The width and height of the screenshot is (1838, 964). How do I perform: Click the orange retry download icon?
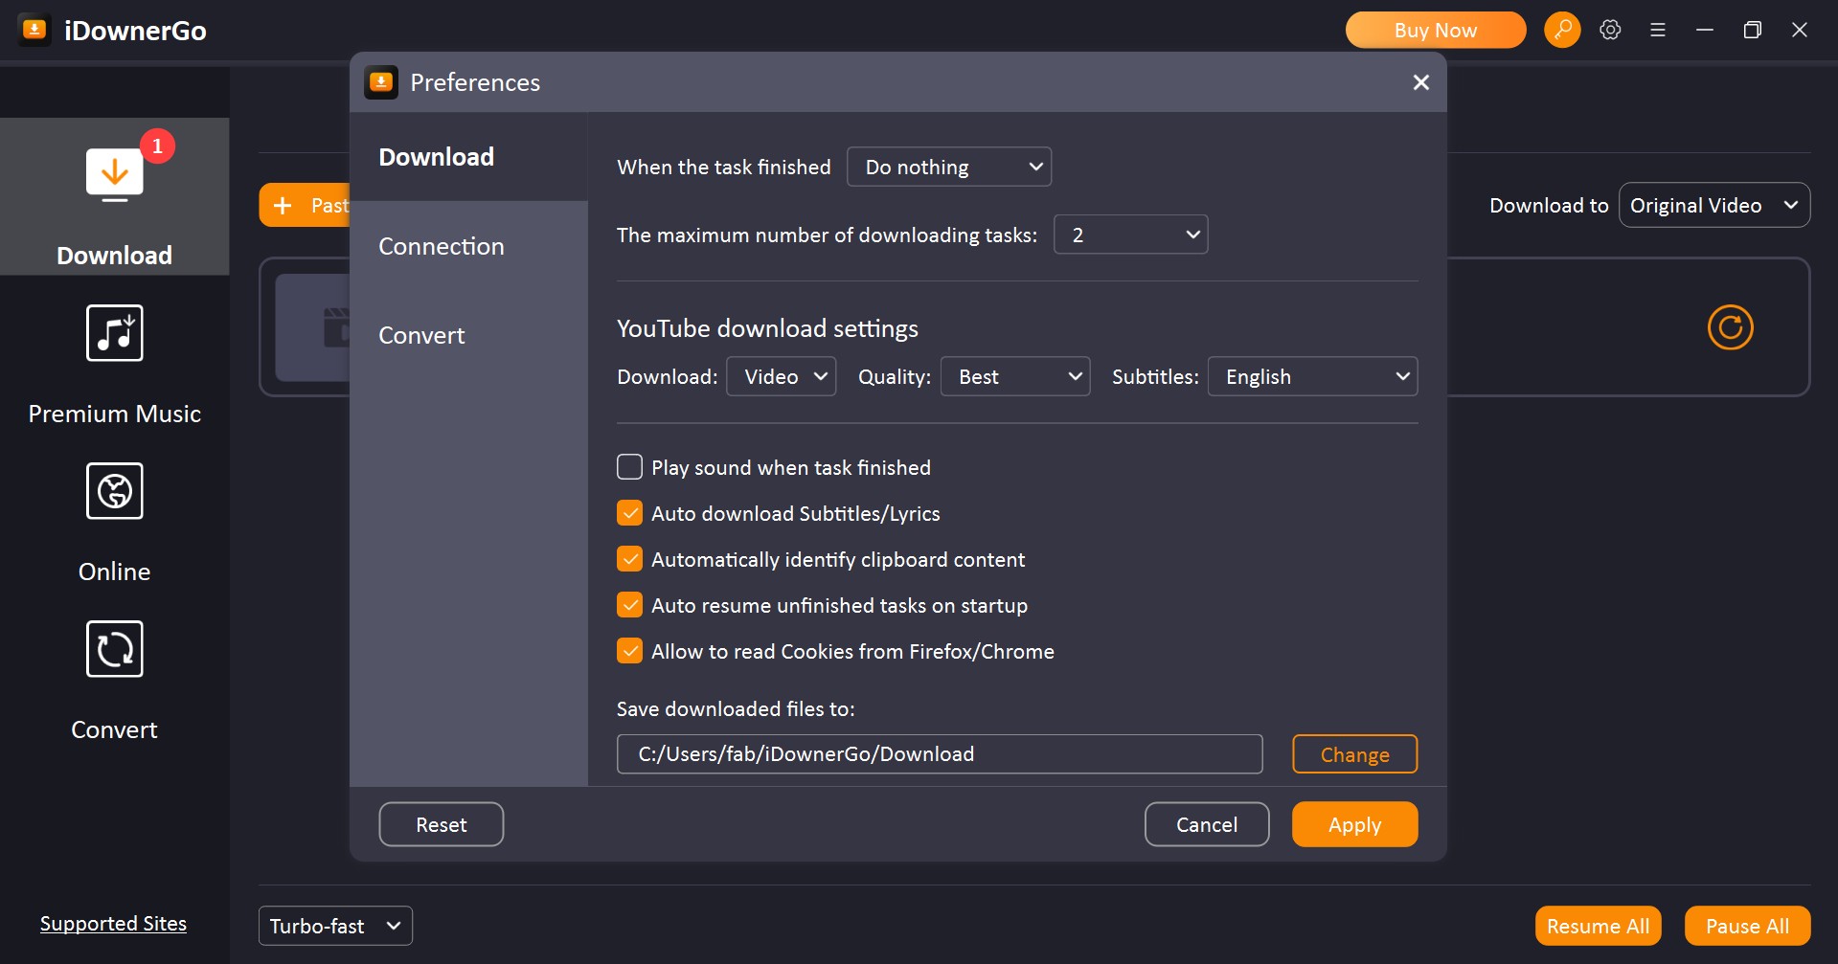click(x=1730, y=327)
